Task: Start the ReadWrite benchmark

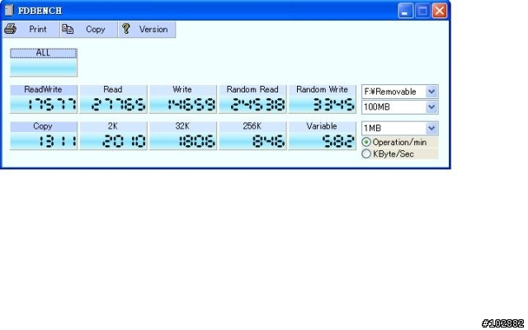Action: pos(44,99)
